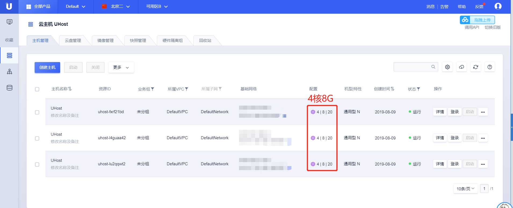Refresh the host list

pos(476,67)
